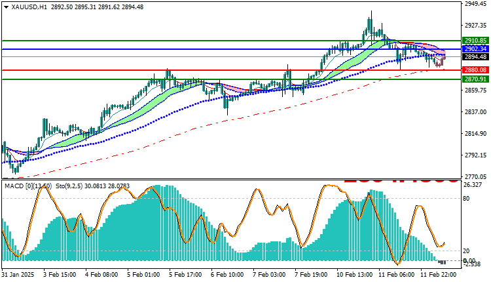Click the current price 2894.48 label
Viewport: 491px width, 282px height.
point(475,57)
